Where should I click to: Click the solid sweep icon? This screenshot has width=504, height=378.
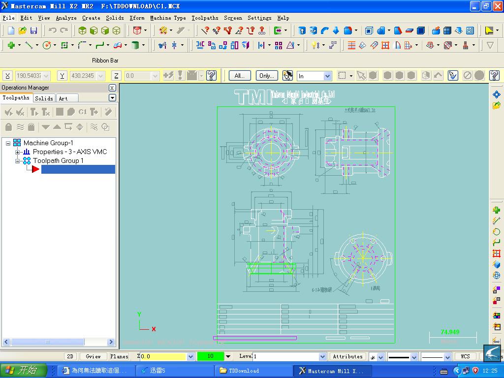tap(325, 31)
